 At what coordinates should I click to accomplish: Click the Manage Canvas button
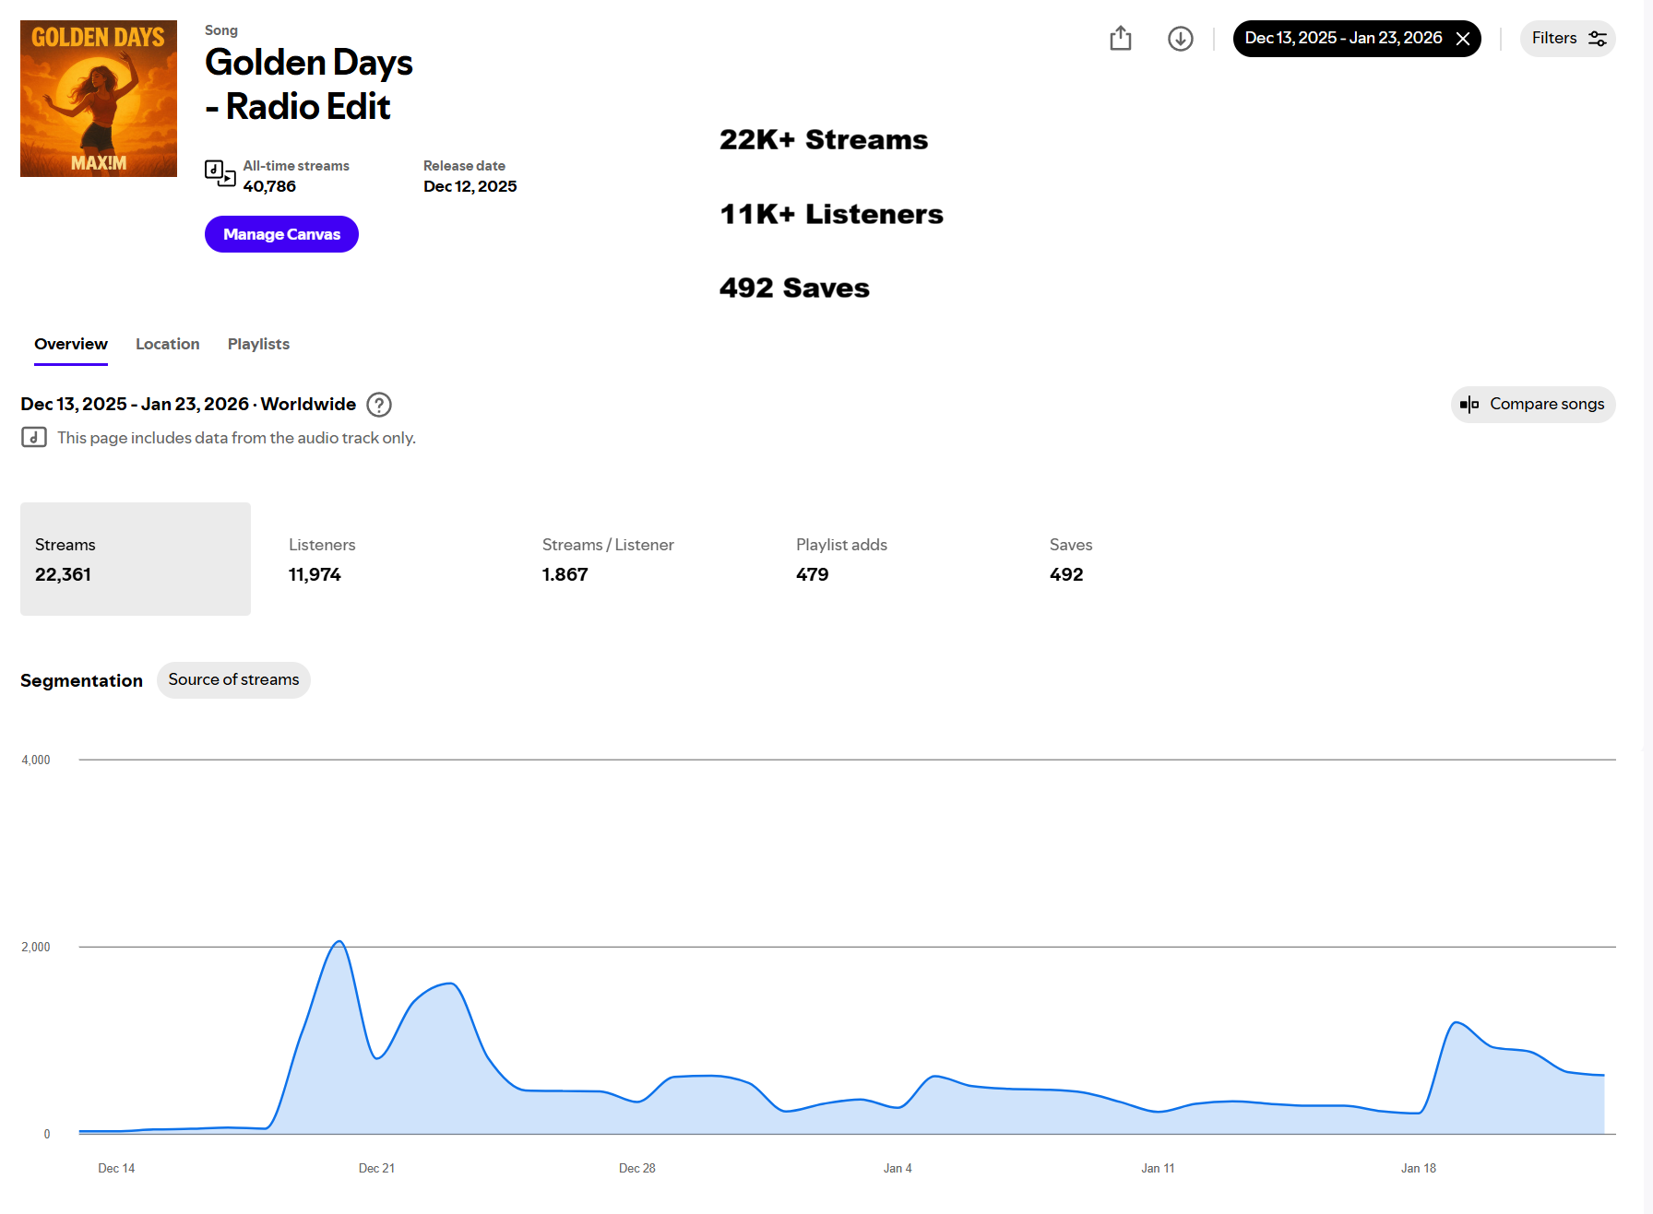pyautogui.click(x=281, y=234)
